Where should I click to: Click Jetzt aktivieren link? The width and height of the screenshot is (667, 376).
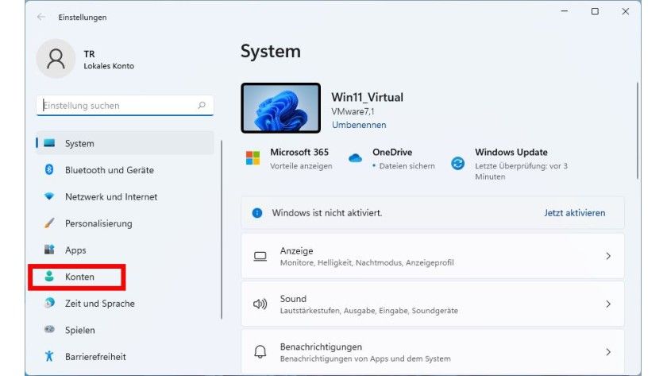(574, 213)
